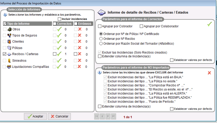Click the Tipos de Seguros row label
This screenshot has width=217, height=123.
click(x=25, y=35)
